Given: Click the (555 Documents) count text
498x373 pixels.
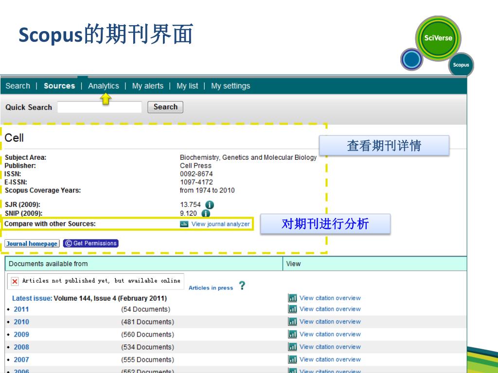Looking at the screenshot, I should tap(148, 360).
